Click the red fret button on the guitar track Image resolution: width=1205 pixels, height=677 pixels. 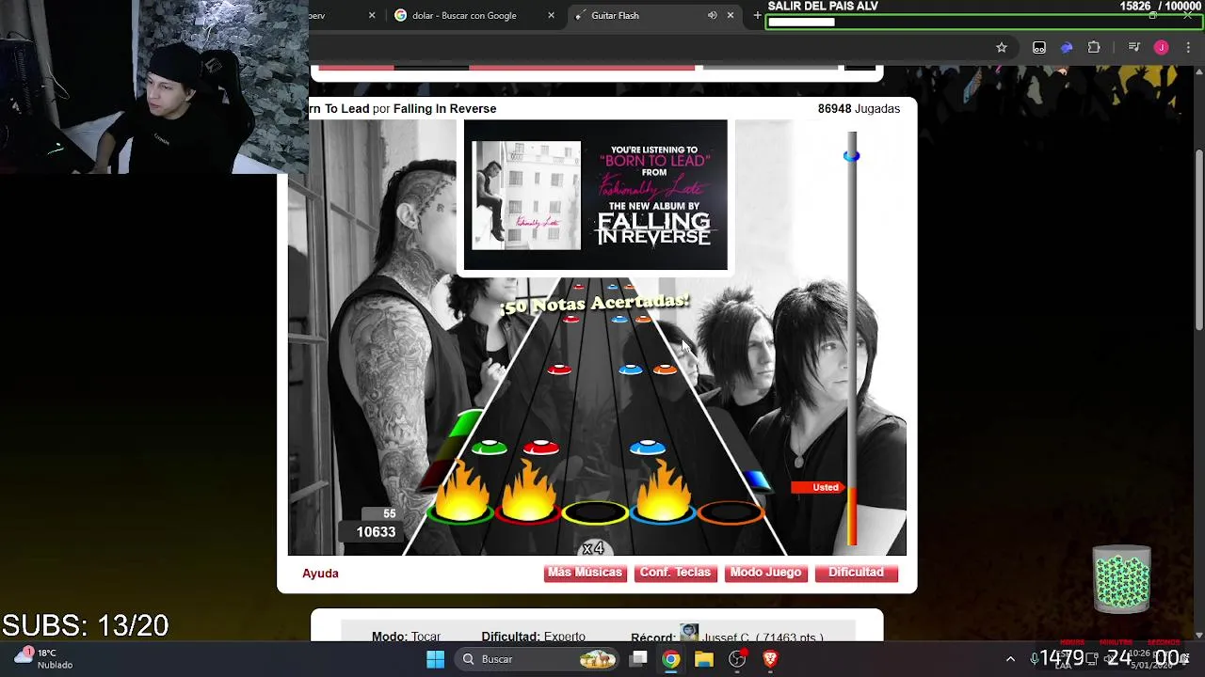[528, 513]
